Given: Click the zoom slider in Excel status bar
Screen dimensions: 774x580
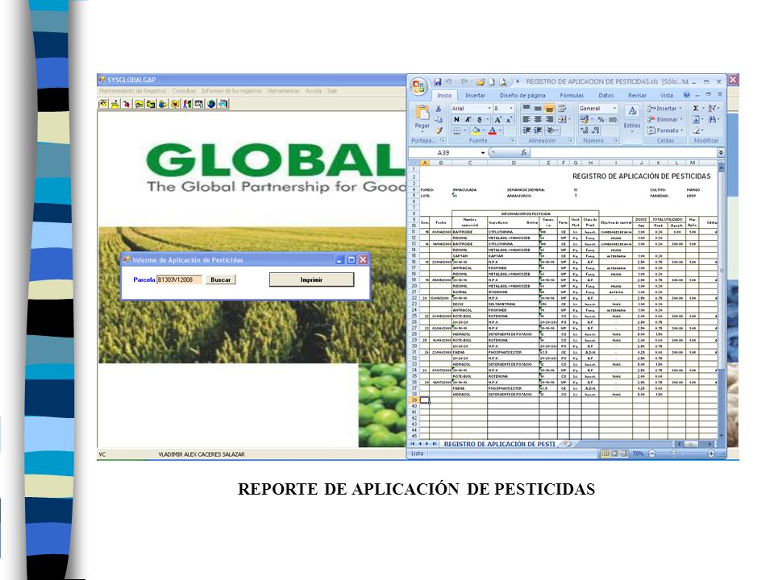Looking at the screenshot, I should pos(674,454).
